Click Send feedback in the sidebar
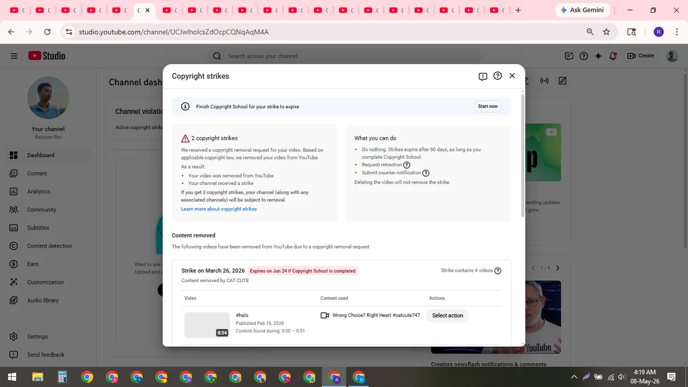This screenshot has width=688, height=387. pyautogui.click(x=48, y=355)
